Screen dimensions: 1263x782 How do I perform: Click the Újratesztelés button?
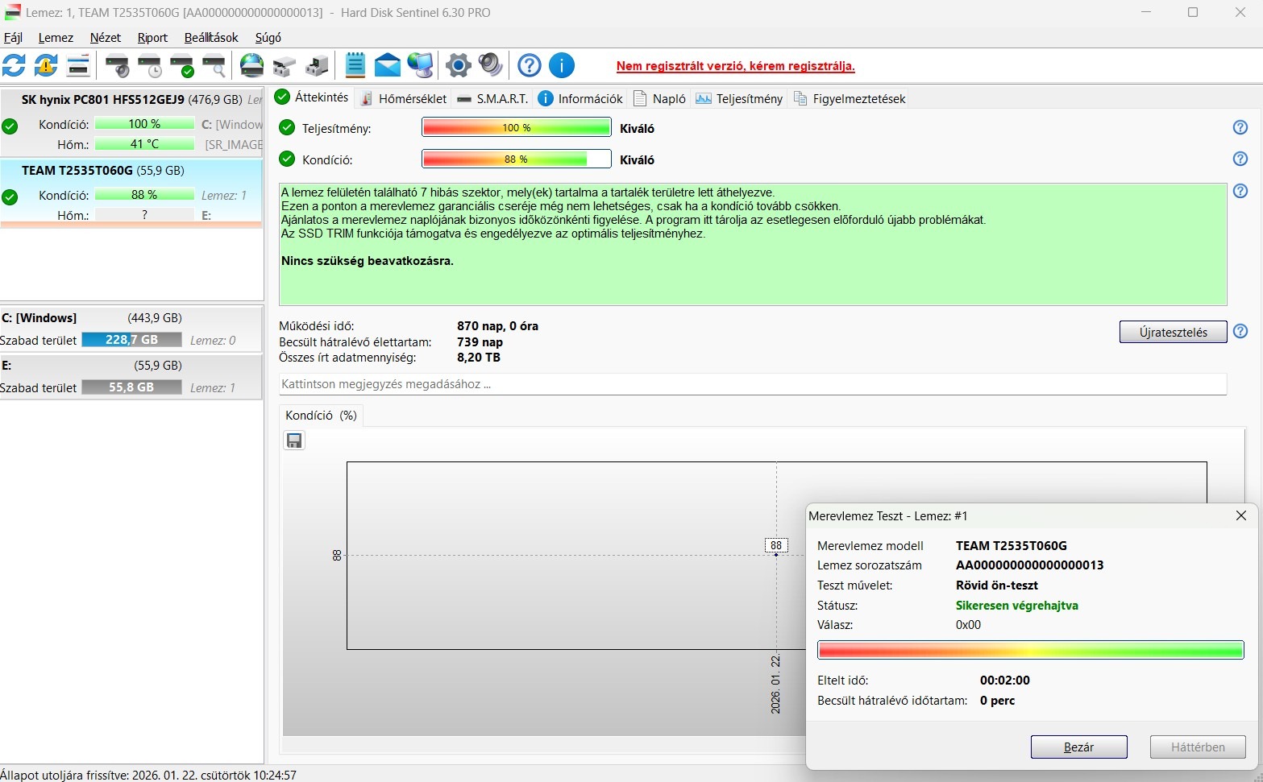coord(1173,332)
